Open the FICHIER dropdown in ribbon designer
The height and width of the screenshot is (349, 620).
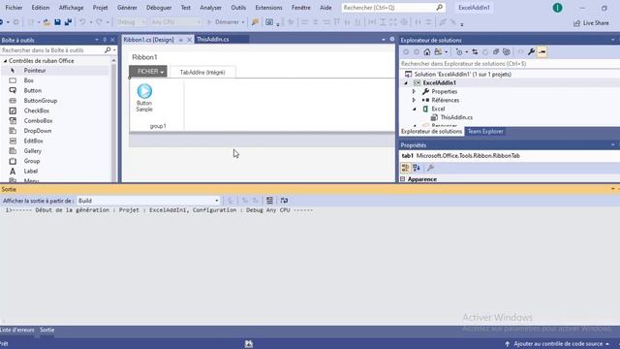point(148,71)
